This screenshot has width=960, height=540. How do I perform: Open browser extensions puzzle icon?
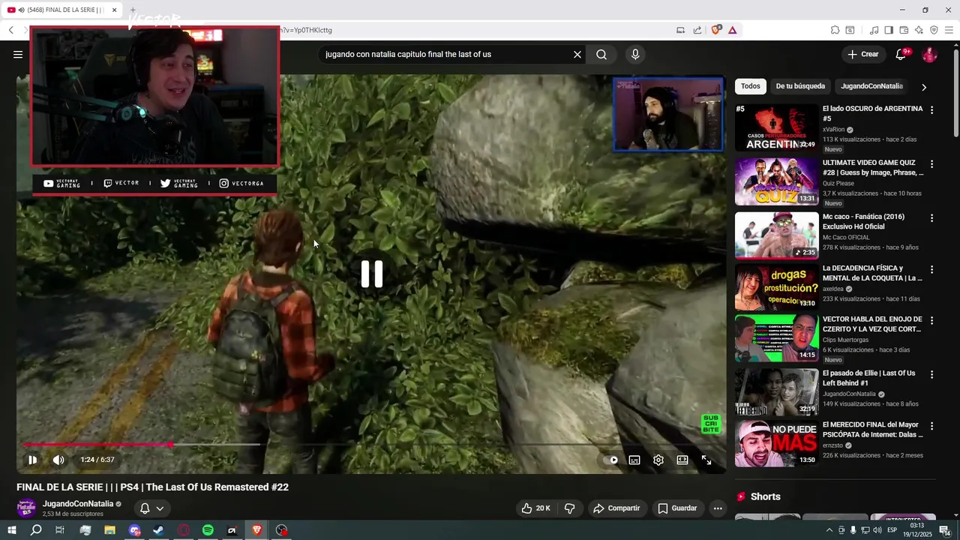tap(835, 30)
